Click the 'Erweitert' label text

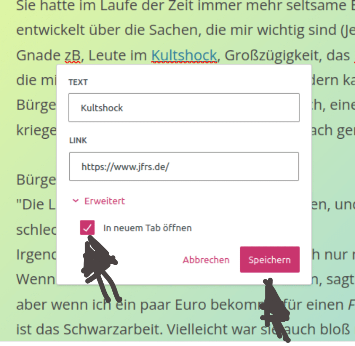104,201
